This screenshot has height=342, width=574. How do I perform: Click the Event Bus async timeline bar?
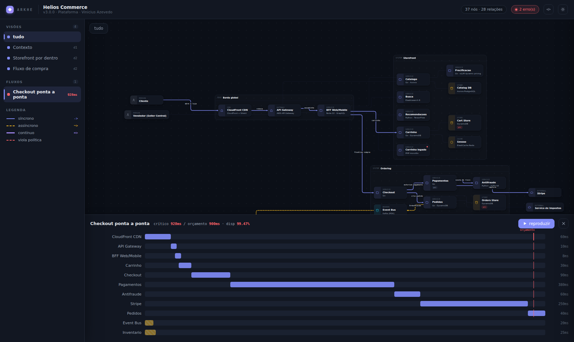tap(149, 323)
